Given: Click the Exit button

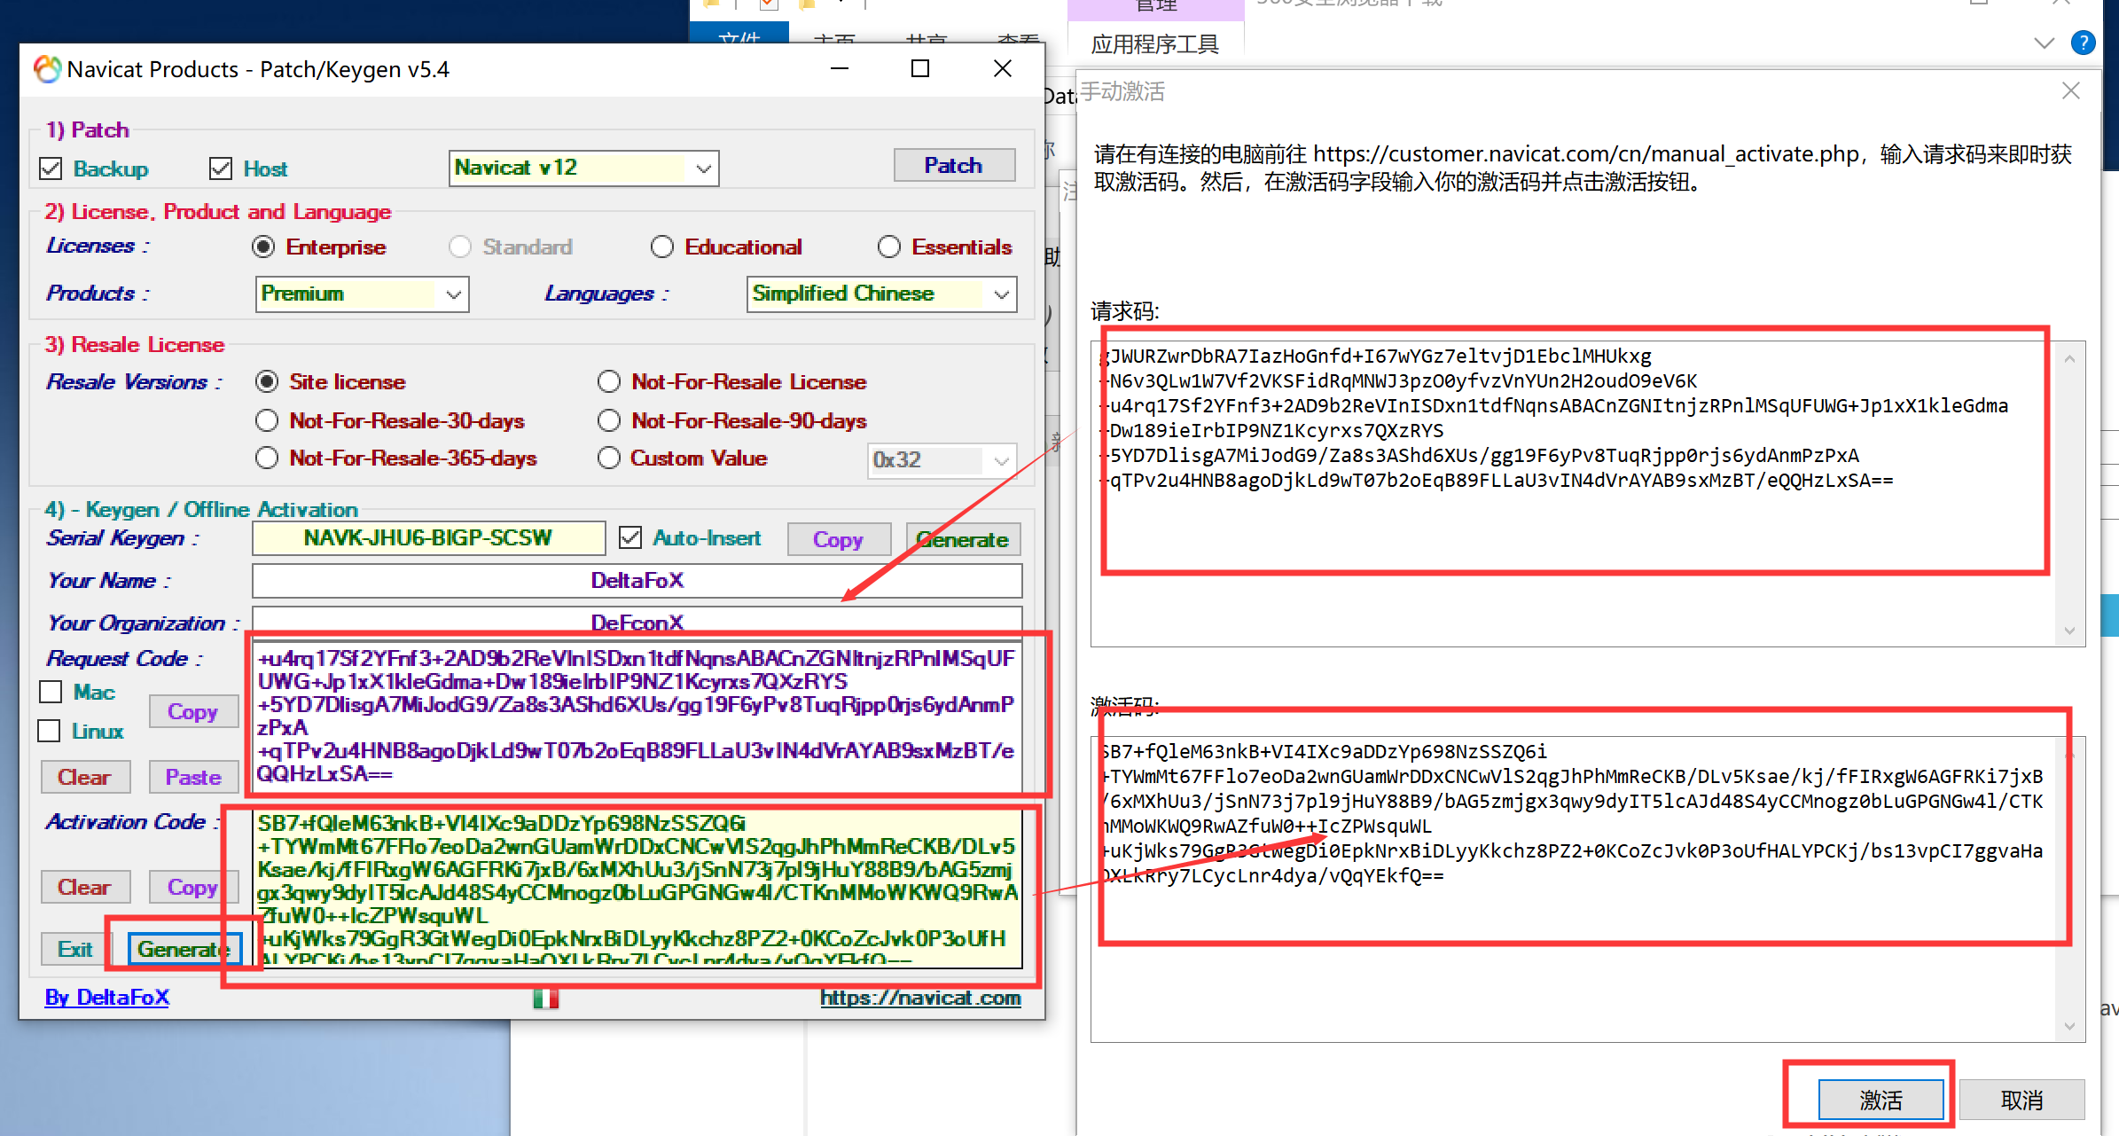Looking at the screenshot, I should [x=74, y=949].
